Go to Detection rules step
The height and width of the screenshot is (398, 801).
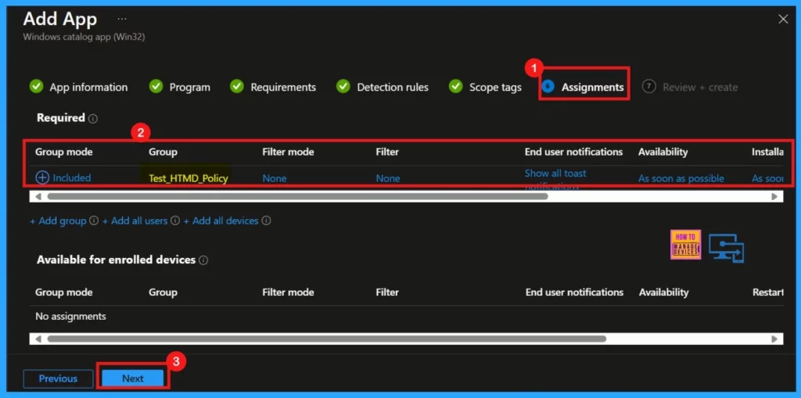click(383, 88)
